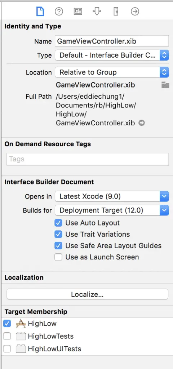Click the folder icon to choose file location
This screenshot has width=173, height=369.
pos(165,85)
